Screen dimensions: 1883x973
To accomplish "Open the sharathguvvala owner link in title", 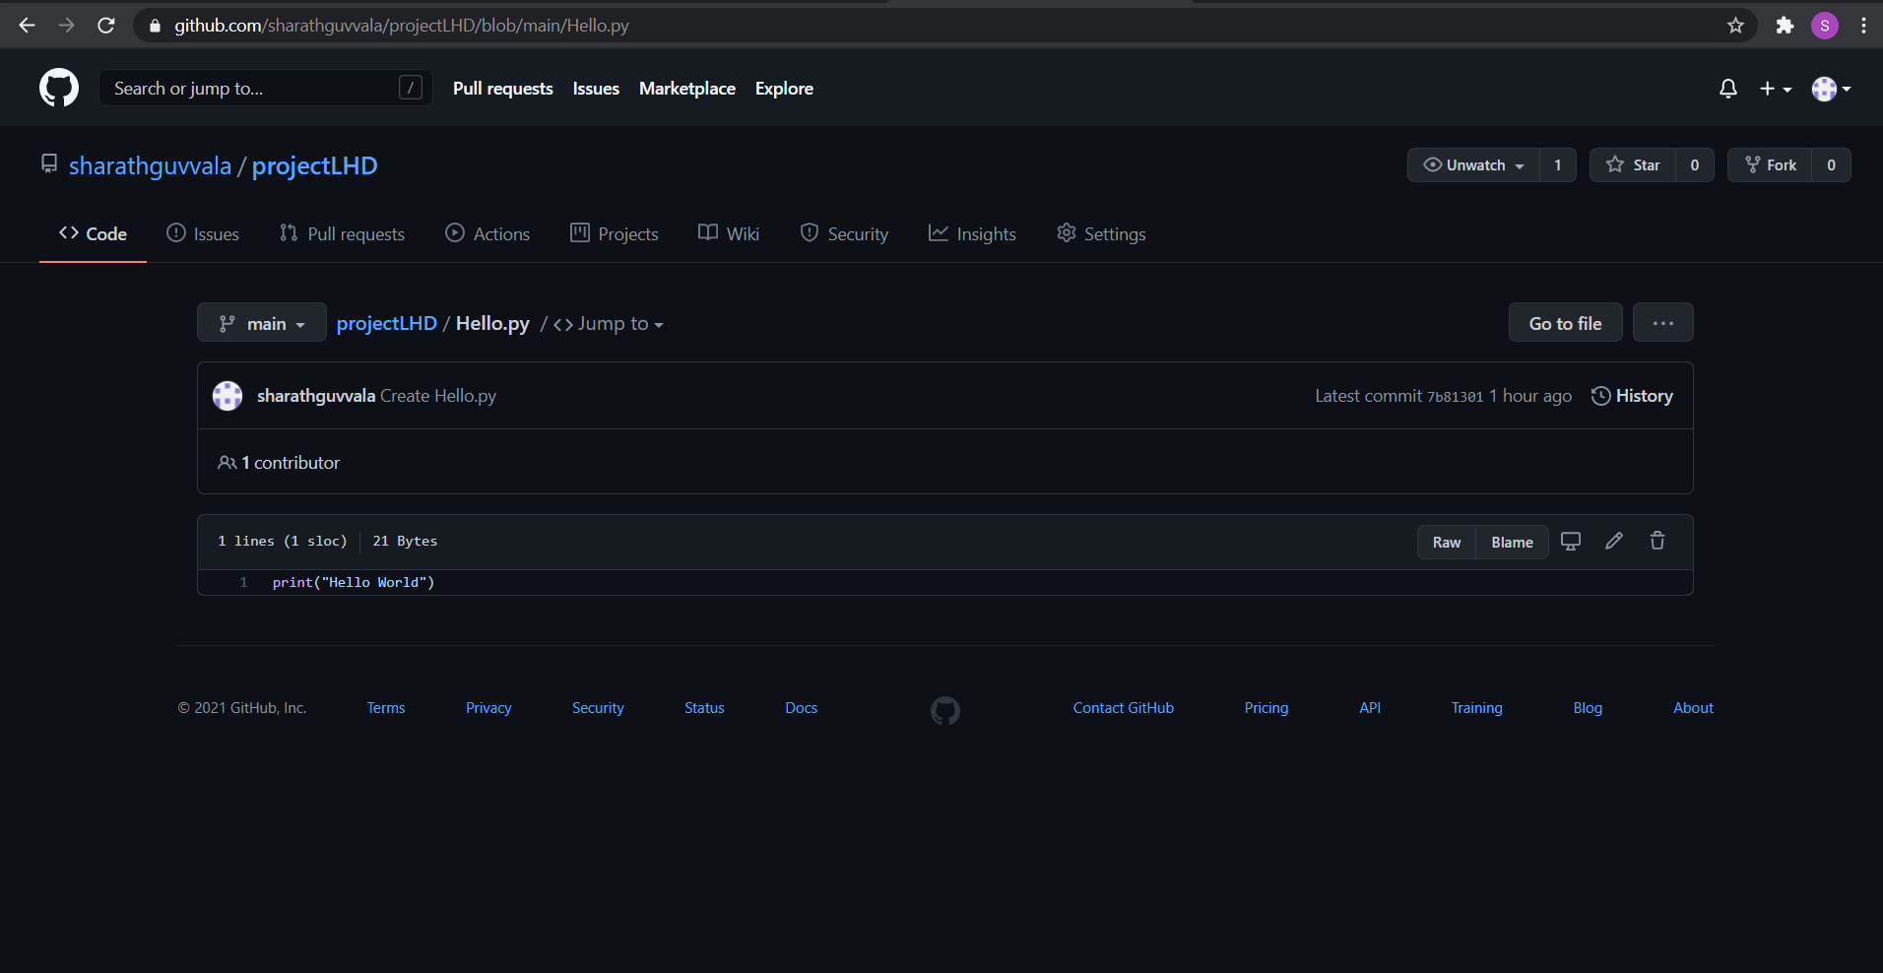I will (x=150, y=165).
